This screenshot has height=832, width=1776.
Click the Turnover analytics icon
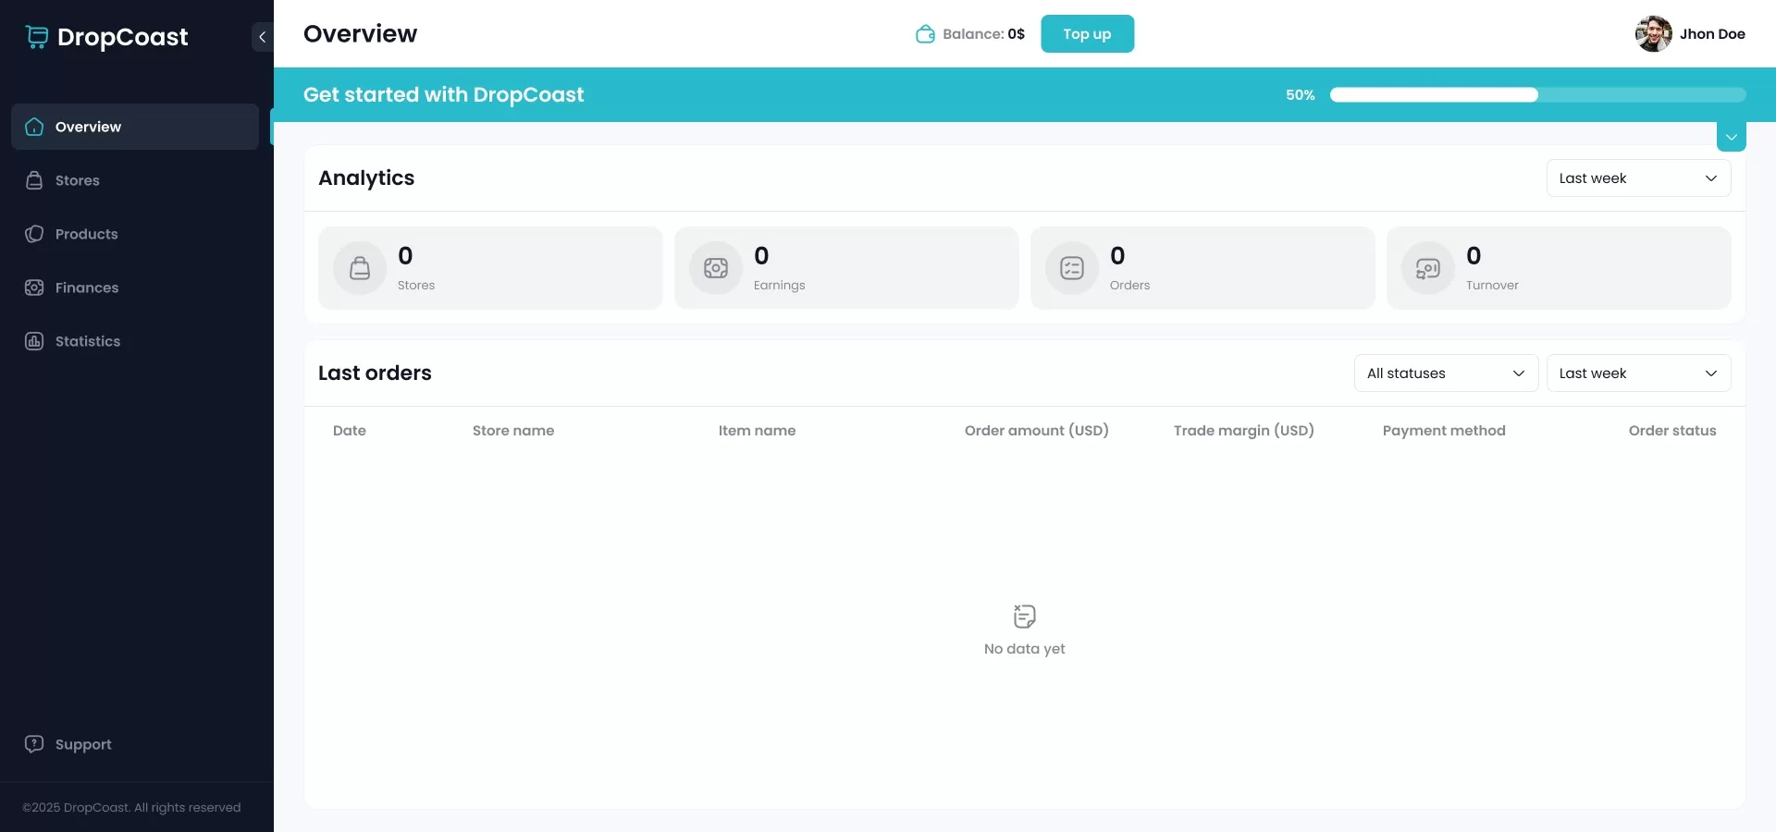1427,268
